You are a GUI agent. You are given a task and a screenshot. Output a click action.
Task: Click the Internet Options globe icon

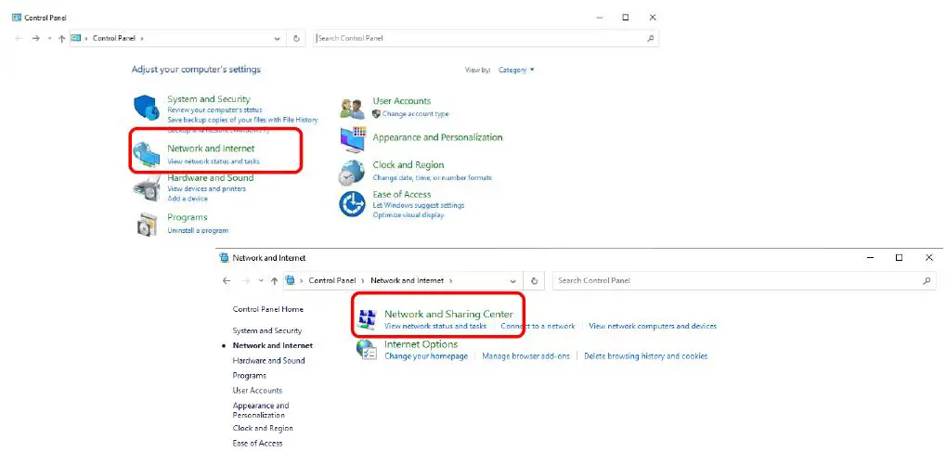click(x=366, y=349)
